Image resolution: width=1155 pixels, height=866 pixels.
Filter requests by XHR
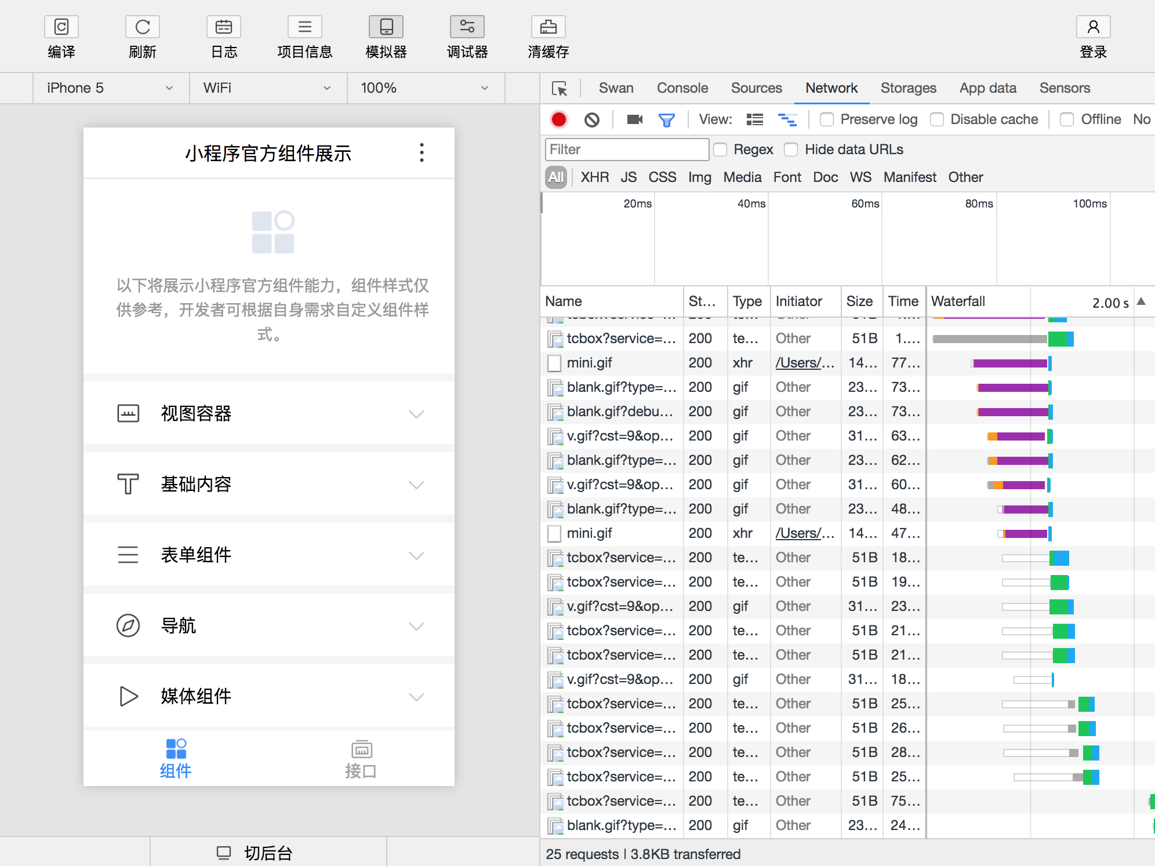pos(595,177)
